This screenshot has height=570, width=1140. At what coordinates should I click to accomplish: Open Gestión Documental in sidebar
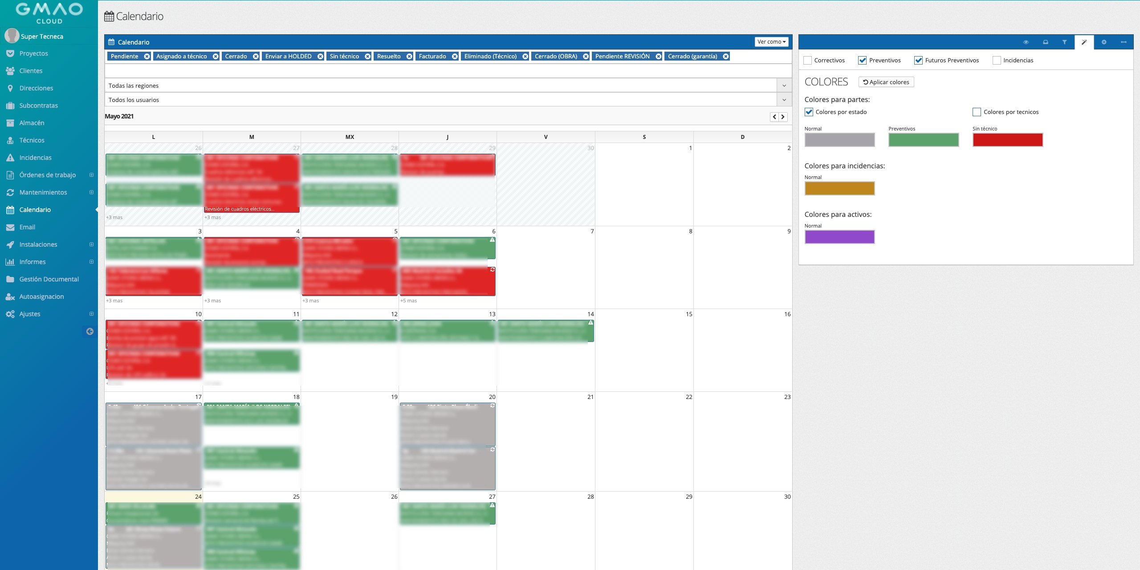49,279
